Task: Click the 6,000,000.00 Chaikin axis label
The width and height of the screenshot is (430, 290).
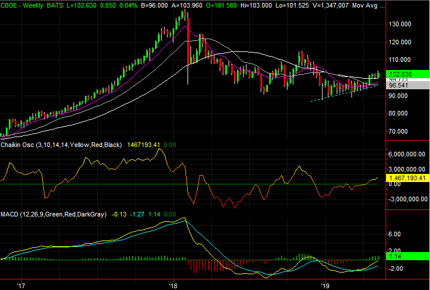Action: point(407,155)
